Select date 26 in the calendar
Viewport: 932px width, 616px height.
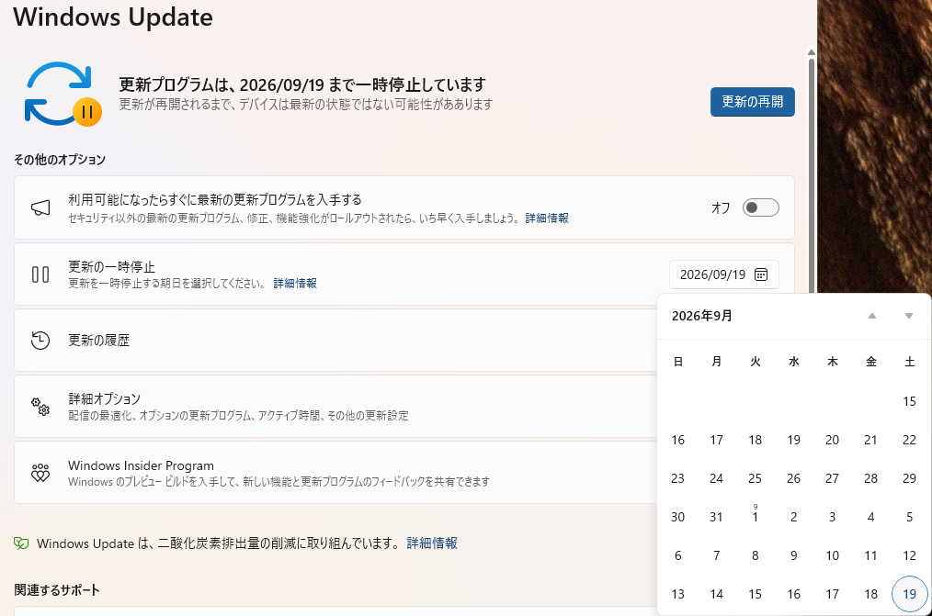[x=793, y=478]
